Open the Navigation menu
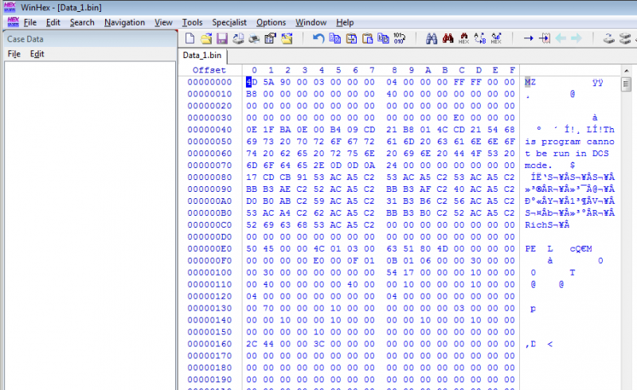The height and width of the screenshot is (390, 637). (x=124, y=22)
